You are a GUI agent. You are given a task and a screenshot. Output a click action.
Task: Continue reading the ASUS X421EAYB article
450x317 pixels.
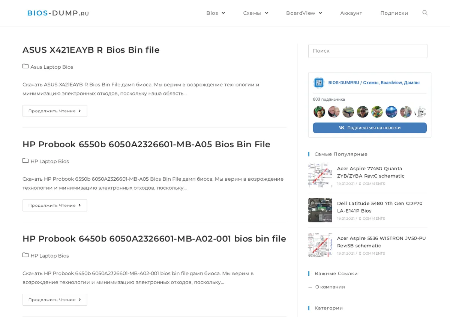tap(55, 111)
